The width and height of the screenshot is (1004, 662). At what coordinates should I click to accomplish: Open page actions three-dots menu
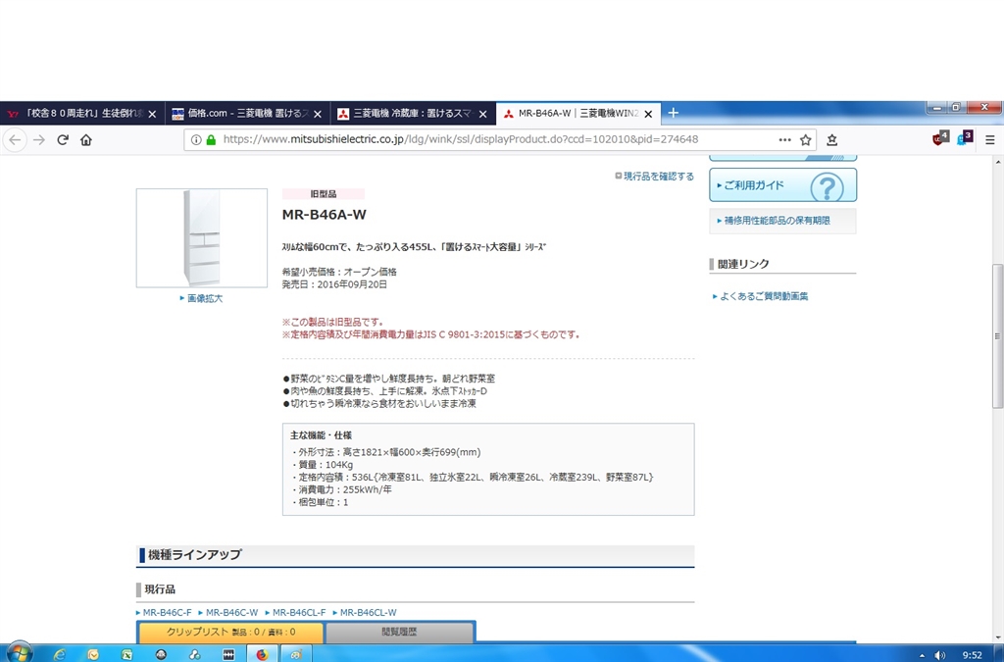[784, 139]
